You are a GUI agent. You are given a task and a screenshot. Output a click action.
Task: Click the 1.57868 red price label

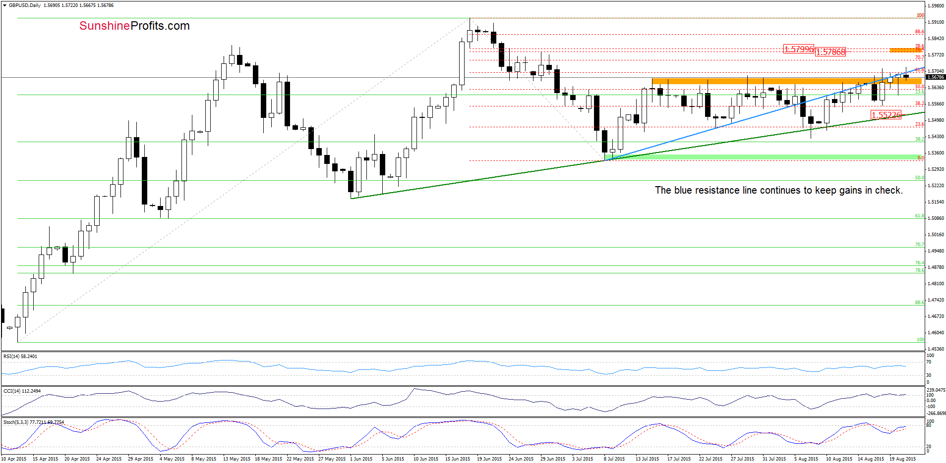830,51
